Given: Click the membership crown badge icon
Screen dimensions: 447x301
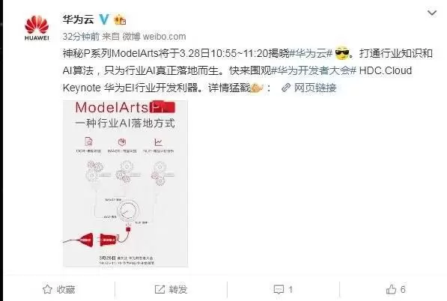Looking at the screenshot, I should 120,19.
